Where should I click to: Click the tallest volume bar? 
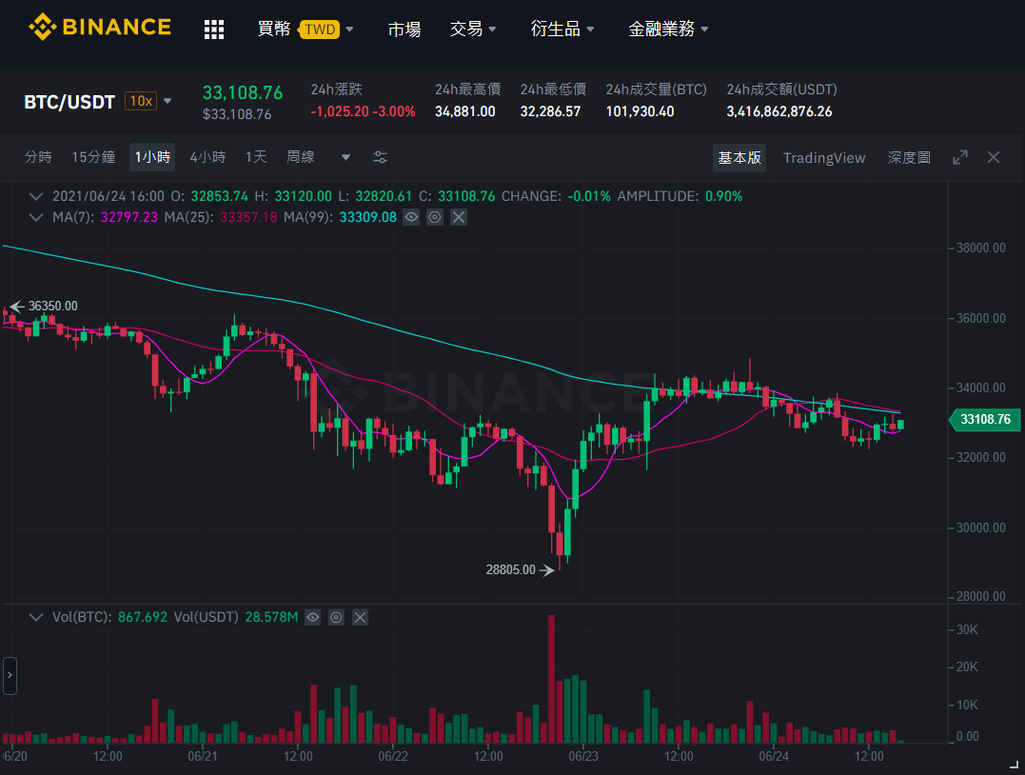point(552,678)
